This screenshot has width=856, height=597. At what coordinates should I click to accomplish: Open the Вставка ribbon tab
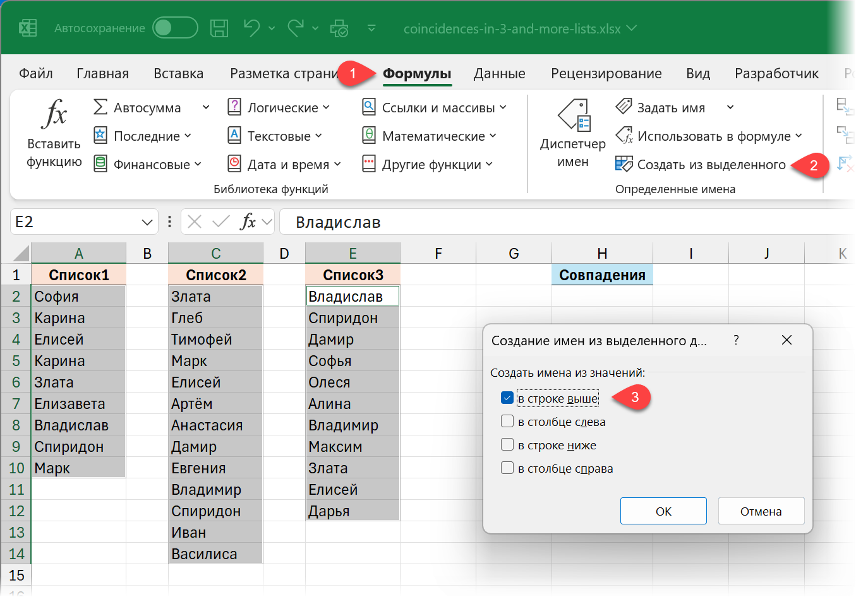pos(178,74)
